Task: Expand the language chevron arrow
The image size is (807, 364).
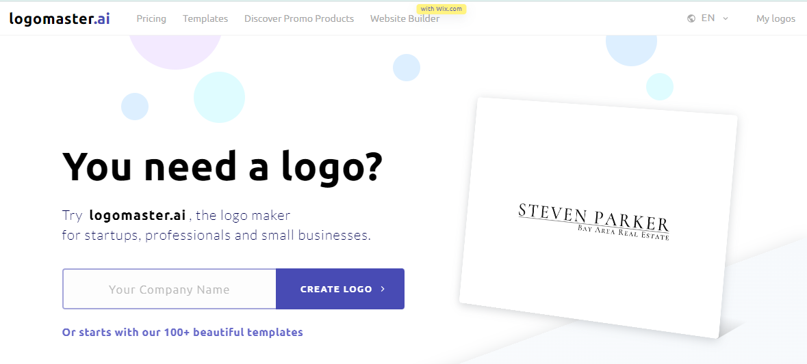Action: point(726,18)
